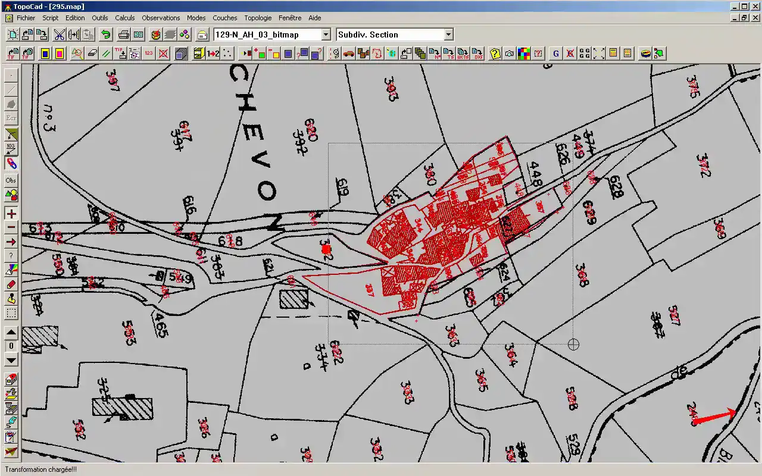Click the camera snapshot icon
Viewport: 762px width, 476px height.
click(x=510, y=54)
